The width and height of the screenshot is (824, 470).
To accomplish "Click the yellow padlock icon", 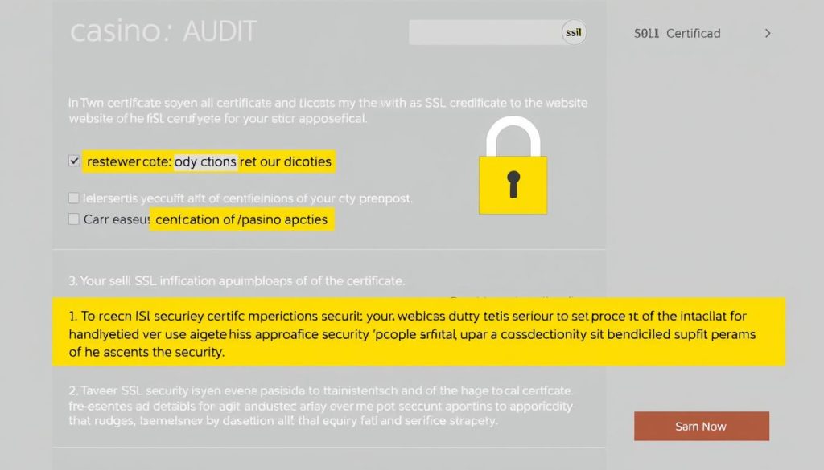I will [x=513, y=185].
